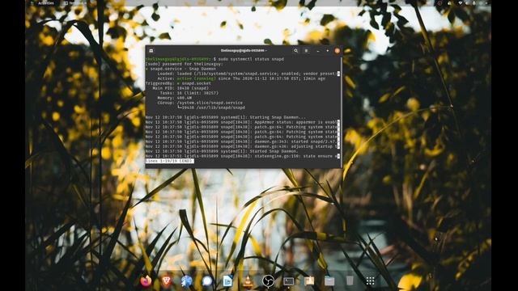Open LibreOffice Writer from the dock
This screenshot has width=518, height=291.
pyautogui.click(x=227, y=280)
